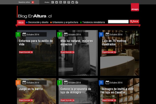This screenshot has height=104, width=156.
Task: Click Seguir leyendo under Almagro te invita
Action: pos(109,100)
